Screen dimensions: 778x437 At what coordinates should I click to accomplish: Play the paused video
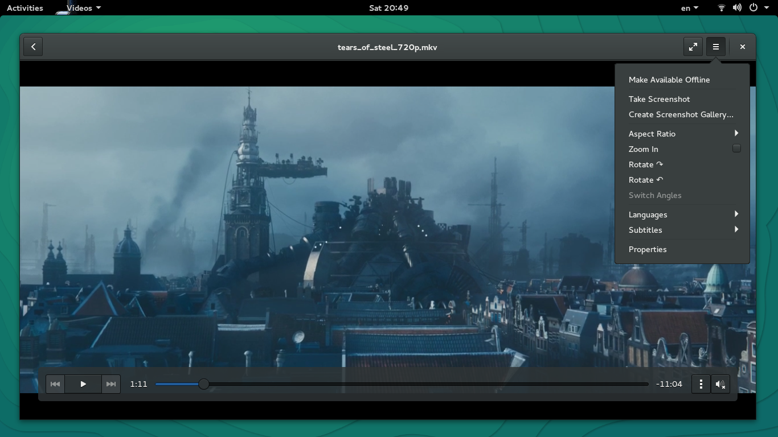click(83, 384)
